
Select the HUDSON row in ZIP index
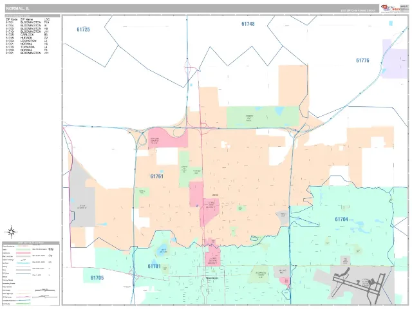point(27,38)
